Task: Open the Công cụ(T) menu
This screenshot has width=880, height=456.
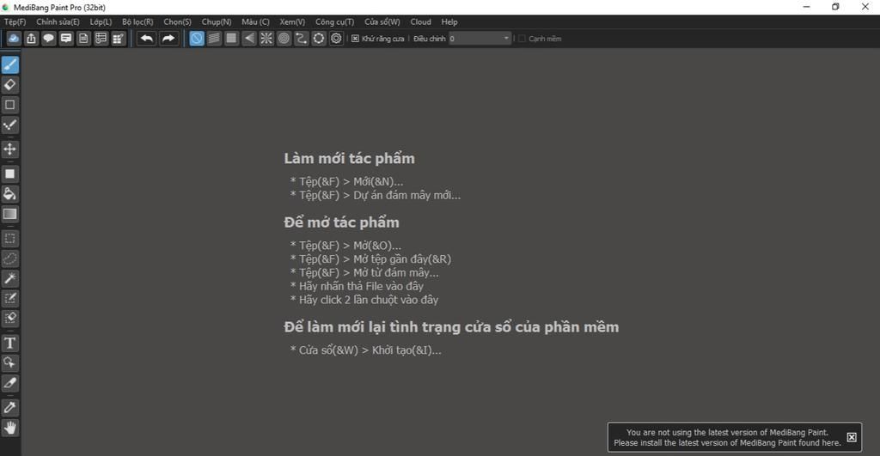Action: tap(334, 21)
